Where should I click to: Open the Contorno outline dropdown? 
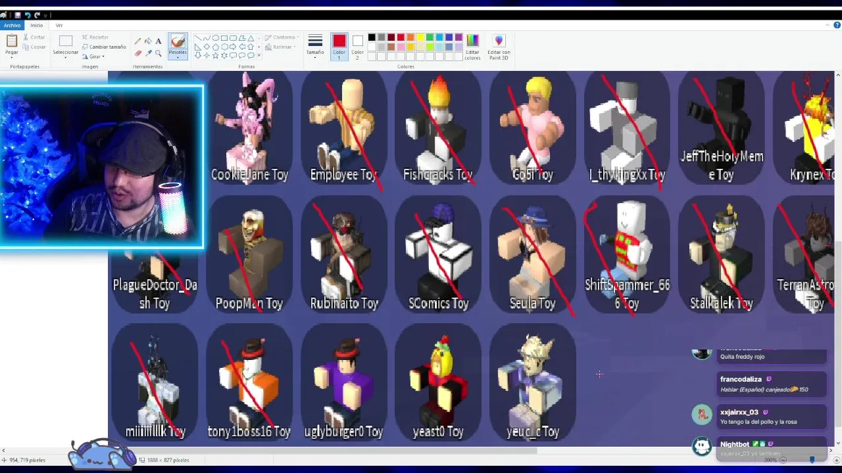pos(281,37)
